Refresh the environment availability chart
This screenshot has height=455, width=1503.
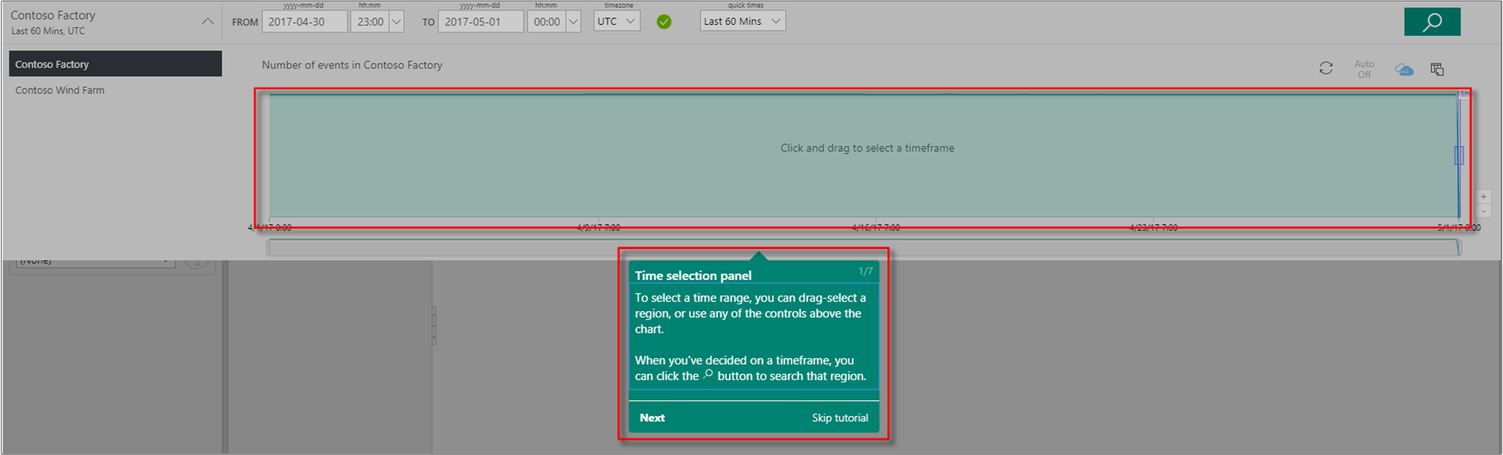pos(1325,68)
